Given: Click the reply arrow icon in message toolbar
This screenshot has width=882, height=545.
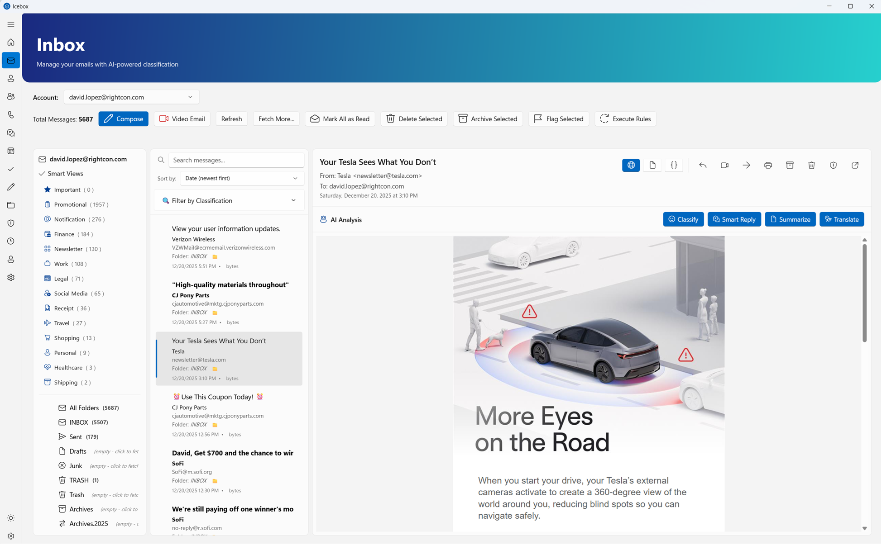Looking at the screenshot, I should (703, 166).
